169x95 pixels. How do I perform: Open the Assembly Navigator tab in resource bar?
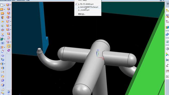pos(167,10)
